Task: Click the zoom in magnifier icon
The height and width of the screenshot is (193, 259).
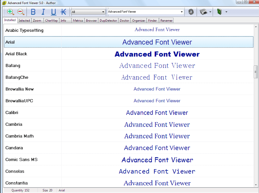Action: click(x=10, y=12)
